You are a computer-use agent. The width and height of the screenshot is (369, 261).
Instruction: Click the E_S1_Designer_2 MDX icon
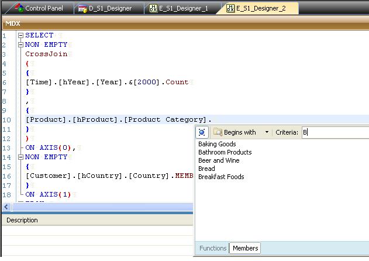pos(230,8)
